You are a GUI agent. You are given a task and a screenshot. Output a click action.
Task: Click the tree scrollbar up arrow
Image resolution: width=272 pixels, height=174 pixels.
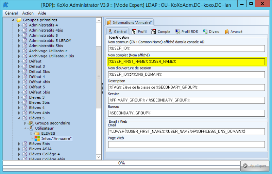(99, 21)
